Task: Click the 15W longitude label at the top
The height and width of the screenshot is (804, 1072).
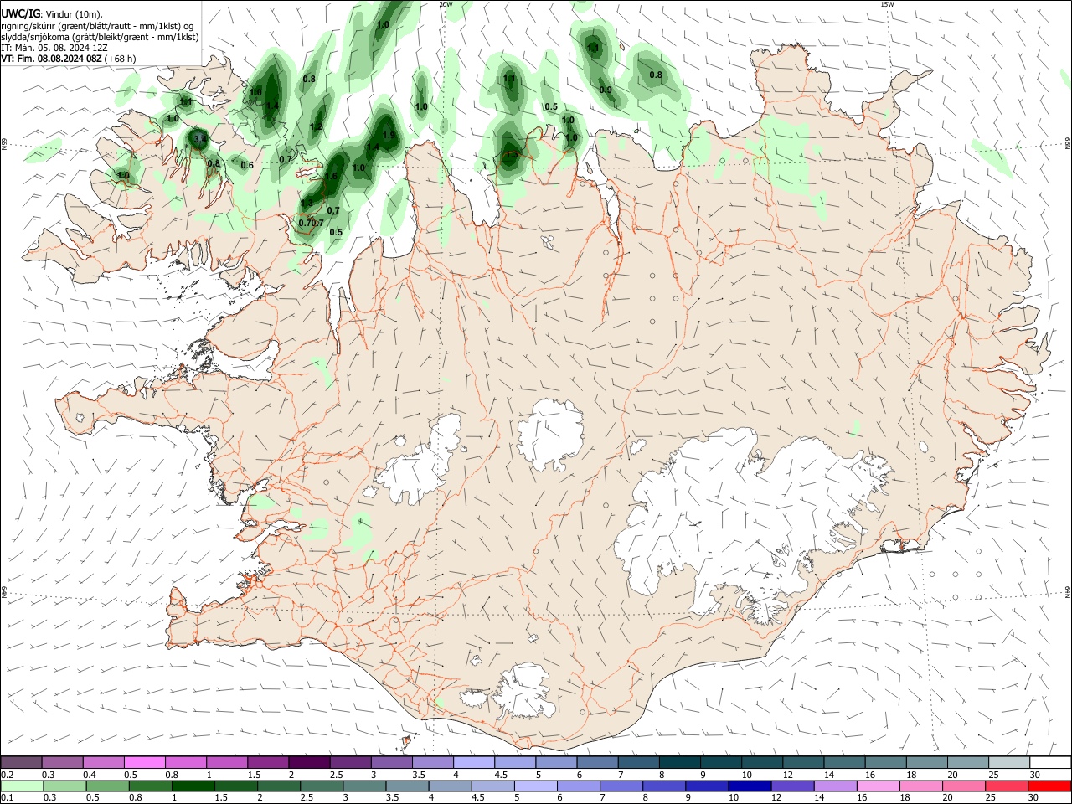Action: [x=887, y=4]
